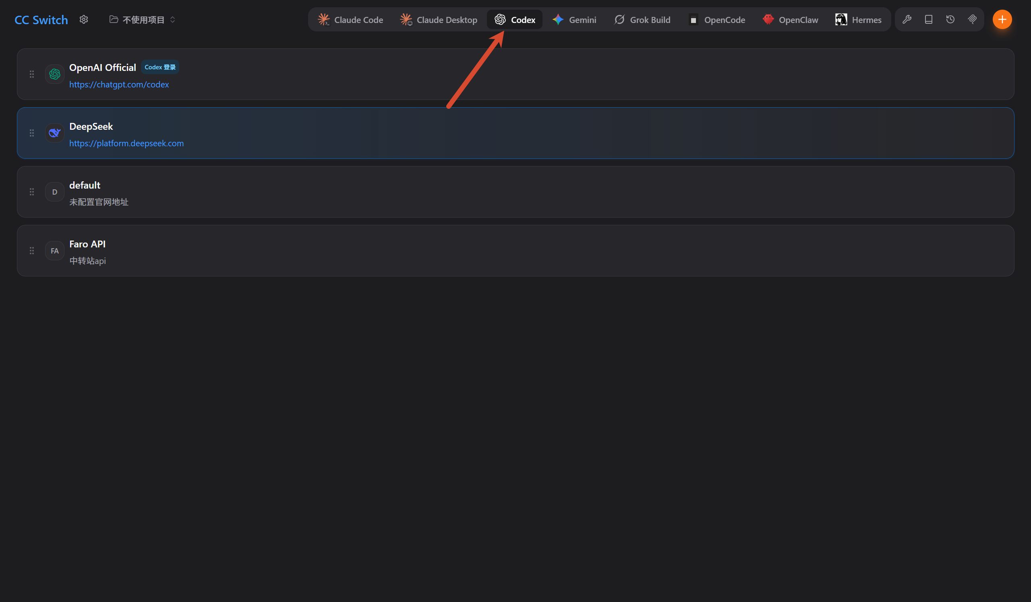Switch to the Claude Desktop tab
This screenshot has width=1031, height=602.
[x=439, y=20]
